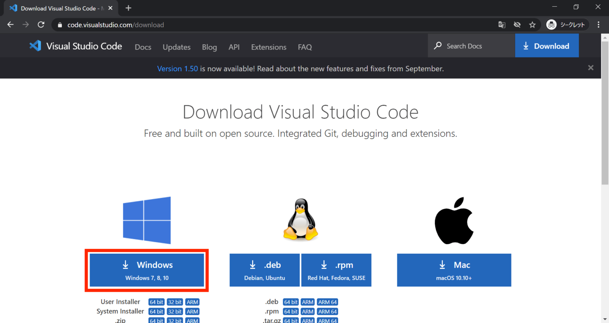Download VS Code for Windows 7, 8, 10
Screen dimensions: 609x323
pyautogui.click(x=147, y=270)
